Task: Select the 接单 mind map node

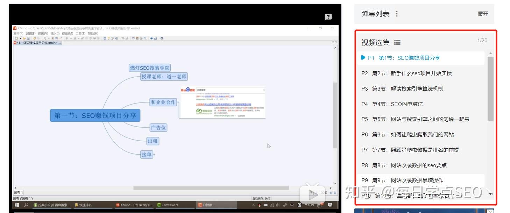Action: 147,154
